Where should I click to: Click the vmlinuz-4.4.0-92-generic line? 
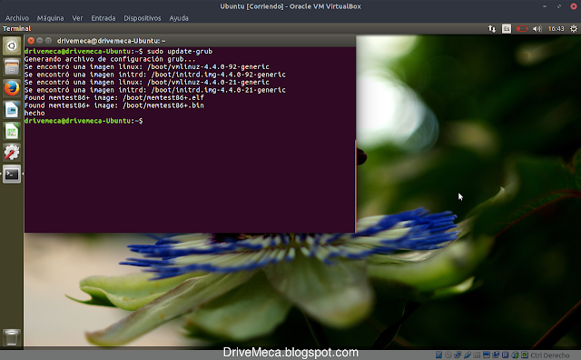[x=147, y=66]
